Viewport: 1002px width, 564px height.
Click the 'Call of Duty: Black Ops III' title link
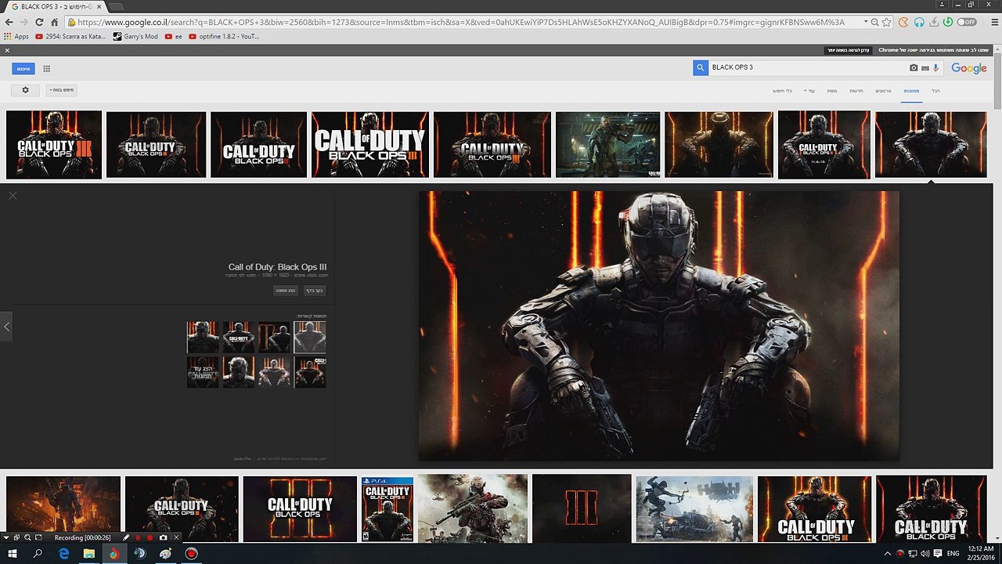coord(277,267)
